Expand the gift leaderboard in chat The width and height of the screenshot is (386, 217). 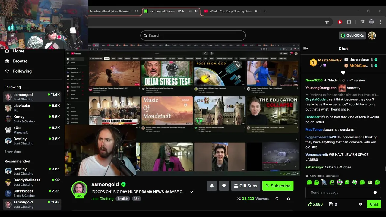[x=343, y=73]
